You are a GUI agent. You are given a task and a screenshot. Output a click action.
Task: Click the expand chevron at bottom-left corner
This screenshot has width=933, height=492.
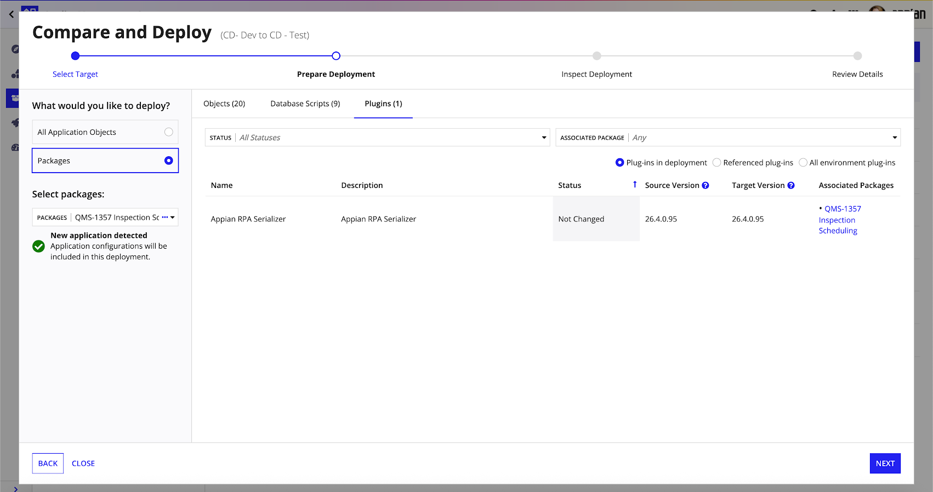15,489
